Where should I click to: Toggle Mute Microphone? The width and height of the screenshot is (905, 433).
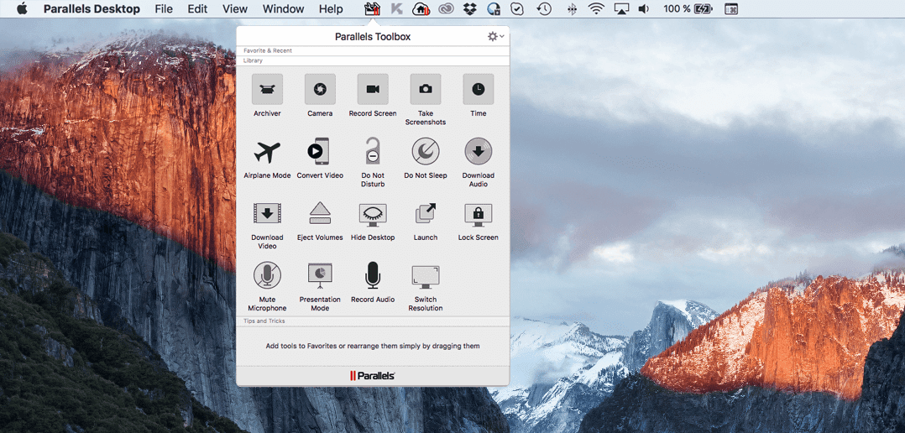tap(267, 275)
